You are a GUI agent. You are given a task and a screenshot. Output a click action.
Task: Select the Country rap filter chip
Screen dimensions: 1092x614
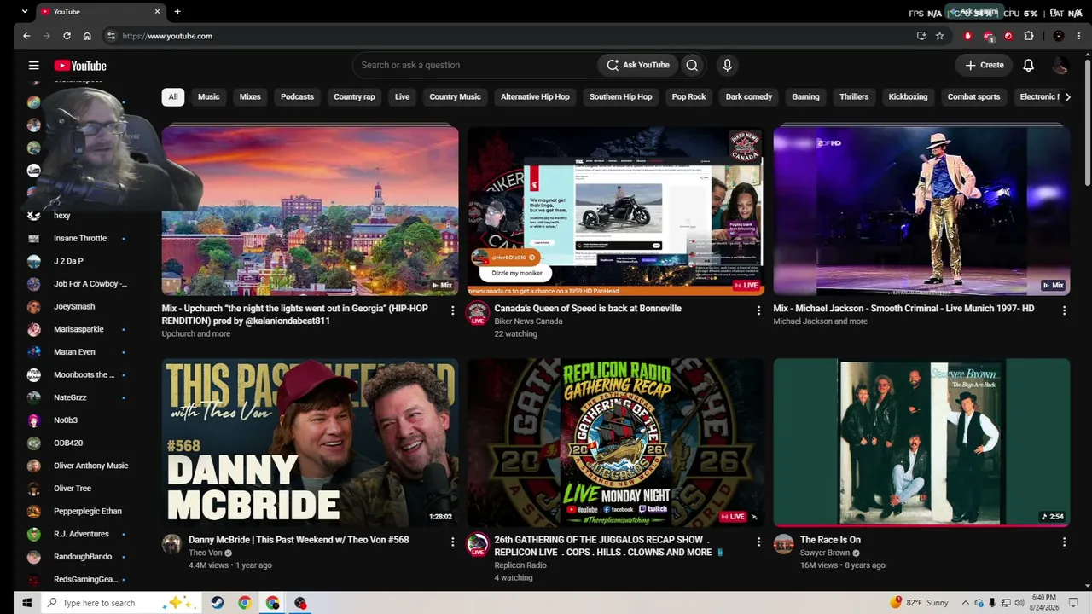(x=354, y=96)
